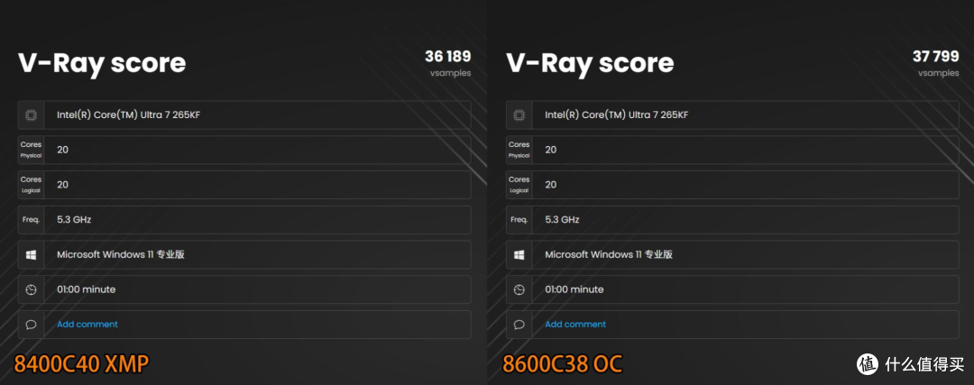Click 01:00 minute in left panel
974x385 pixels.
coord(87,289)
